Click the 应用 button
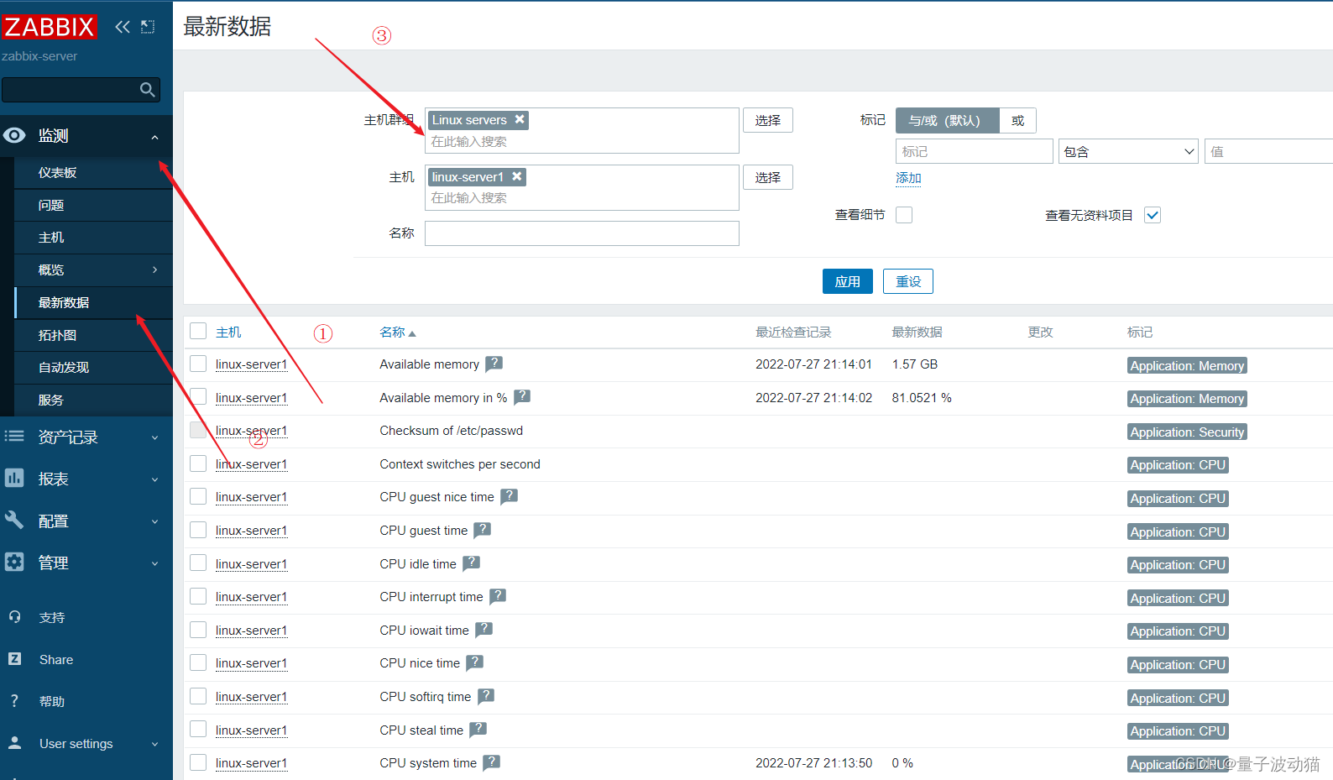Image resolution: width=1333 pixels, height=780 pixels. pos(847,281)
